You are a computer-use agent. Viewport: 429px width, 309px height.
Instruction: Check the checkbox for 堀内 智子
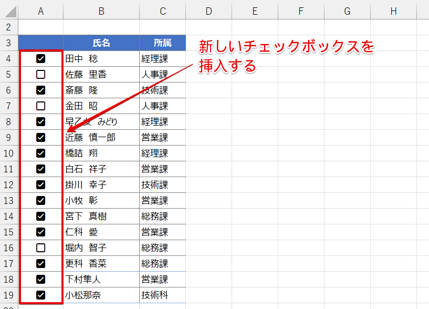point(41,248)
